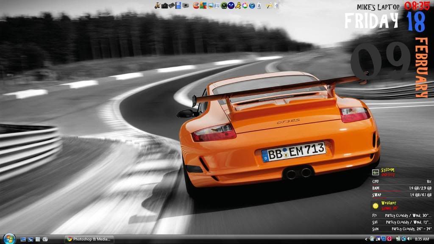434x244 pixels.
Task: Open the framed picture icon in dock
Action: [x=211, y=6]
